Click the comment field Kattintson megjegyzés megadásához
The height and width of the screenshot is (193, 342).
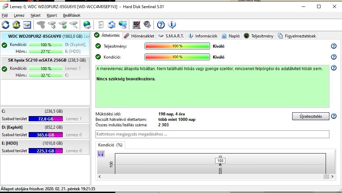point(212,134)
